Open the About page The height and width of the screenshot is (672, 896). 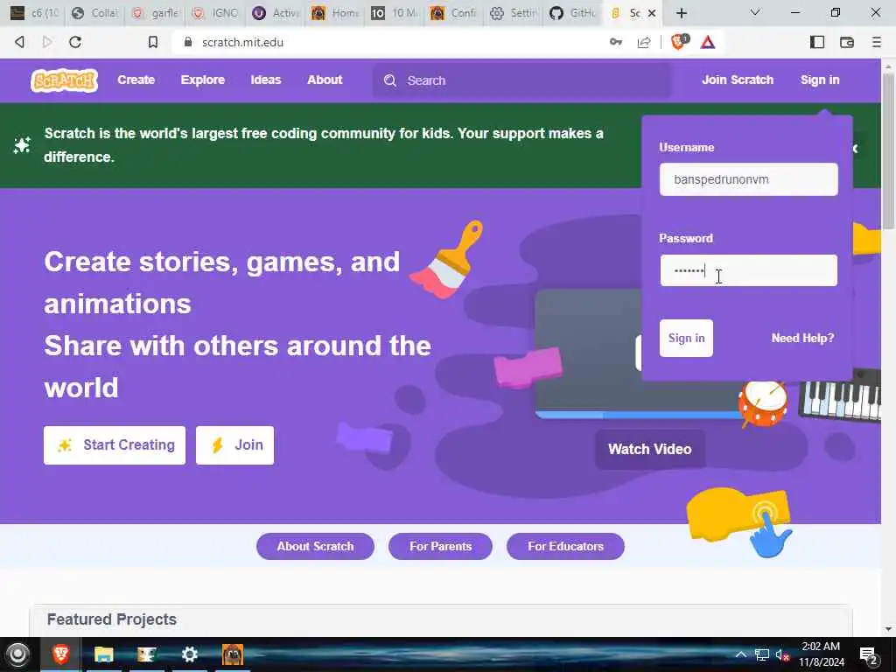click(x=325, y=80)
